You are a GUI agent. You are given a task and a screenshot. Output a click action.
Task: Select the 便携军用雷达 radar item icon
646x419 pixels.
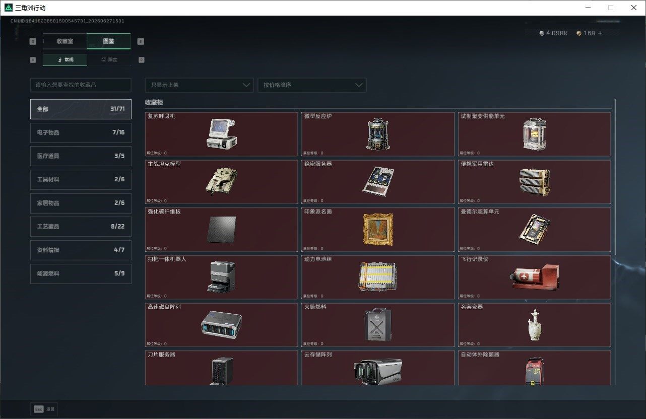534,181
